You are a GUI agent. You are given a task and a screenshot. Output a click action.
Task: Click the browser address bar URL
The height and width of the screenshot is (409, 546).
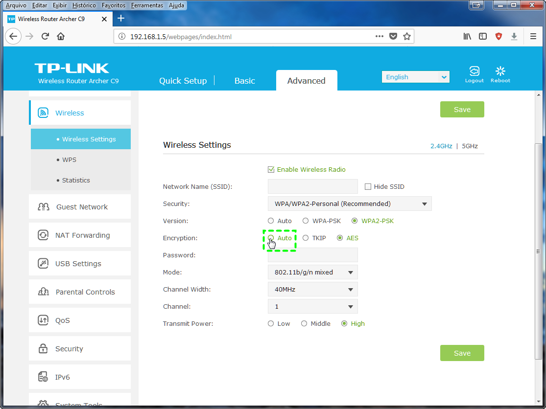[x=181, y=37]
